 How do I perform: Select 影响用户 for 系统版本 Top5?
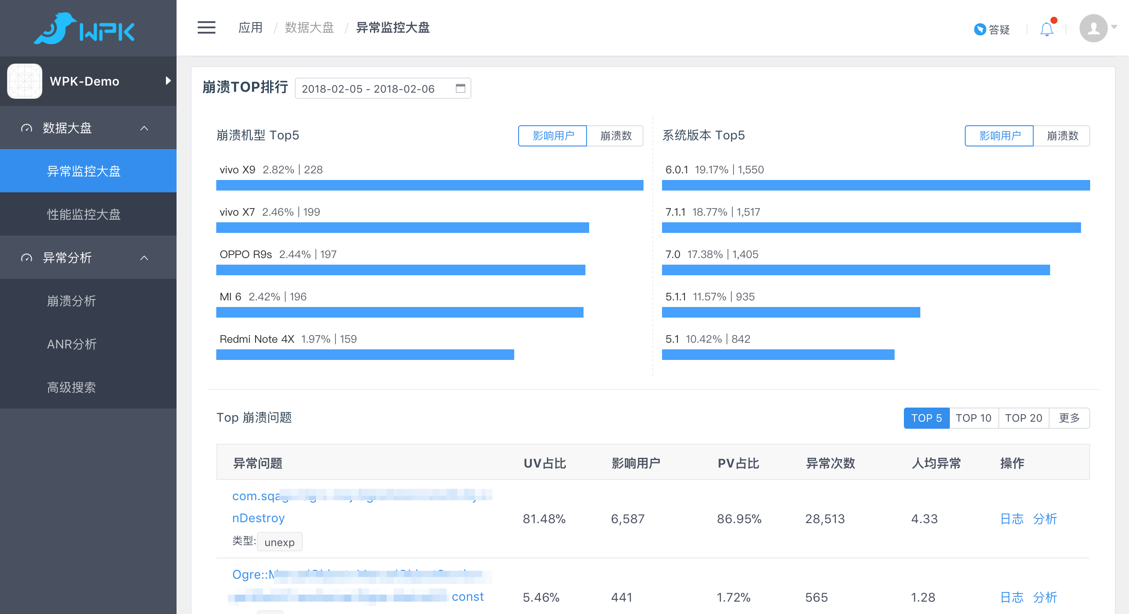999,135
